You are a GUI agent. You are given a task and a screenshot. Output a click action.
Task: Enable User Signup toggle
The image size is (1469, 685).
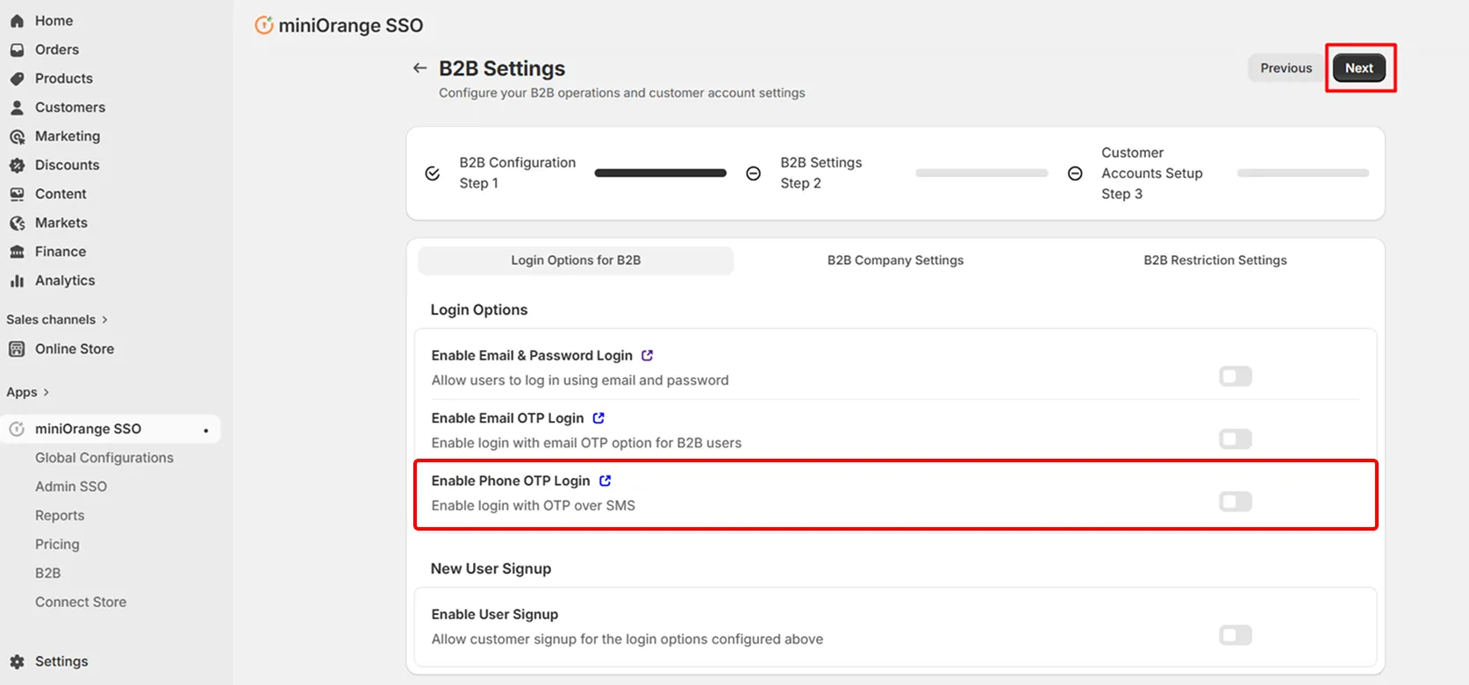tap(1236, 635)
